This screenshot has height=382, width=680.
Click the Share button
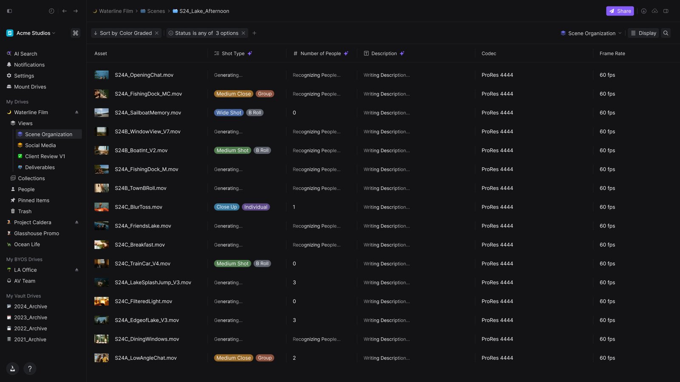pyautogui.click(x=620, y=11)
